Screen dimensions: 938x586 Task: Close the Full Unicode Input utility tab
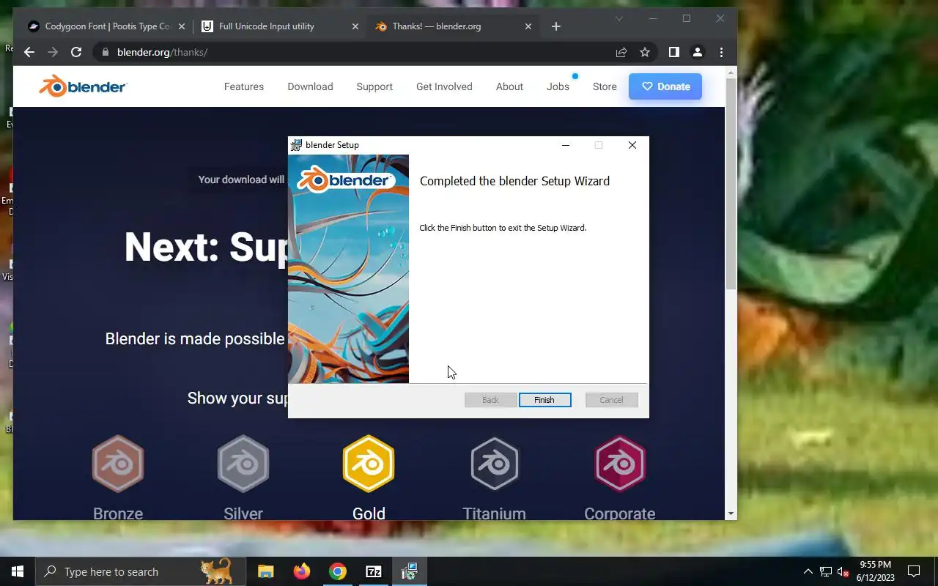355,26
